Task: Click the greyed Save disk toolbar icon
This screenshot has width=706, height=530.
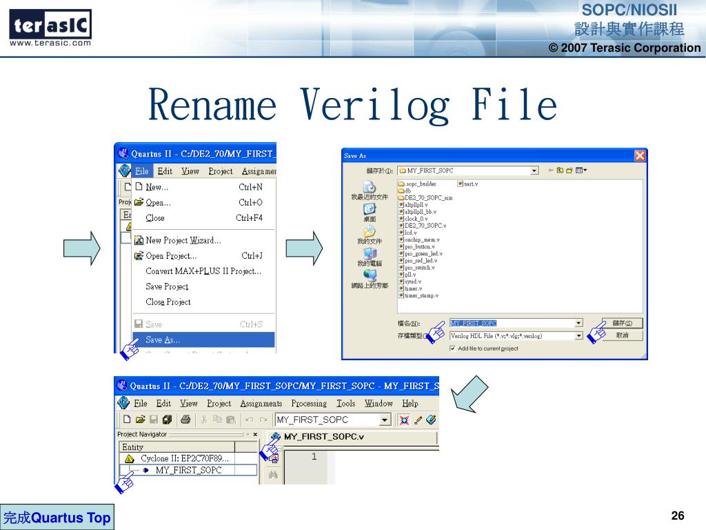Action: (154, 420)
